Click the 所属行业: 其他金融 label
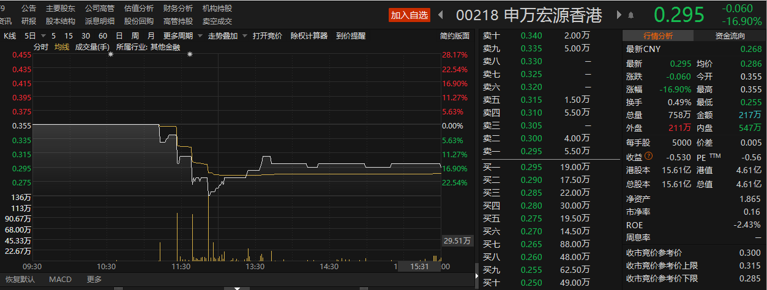 (148, 46)
